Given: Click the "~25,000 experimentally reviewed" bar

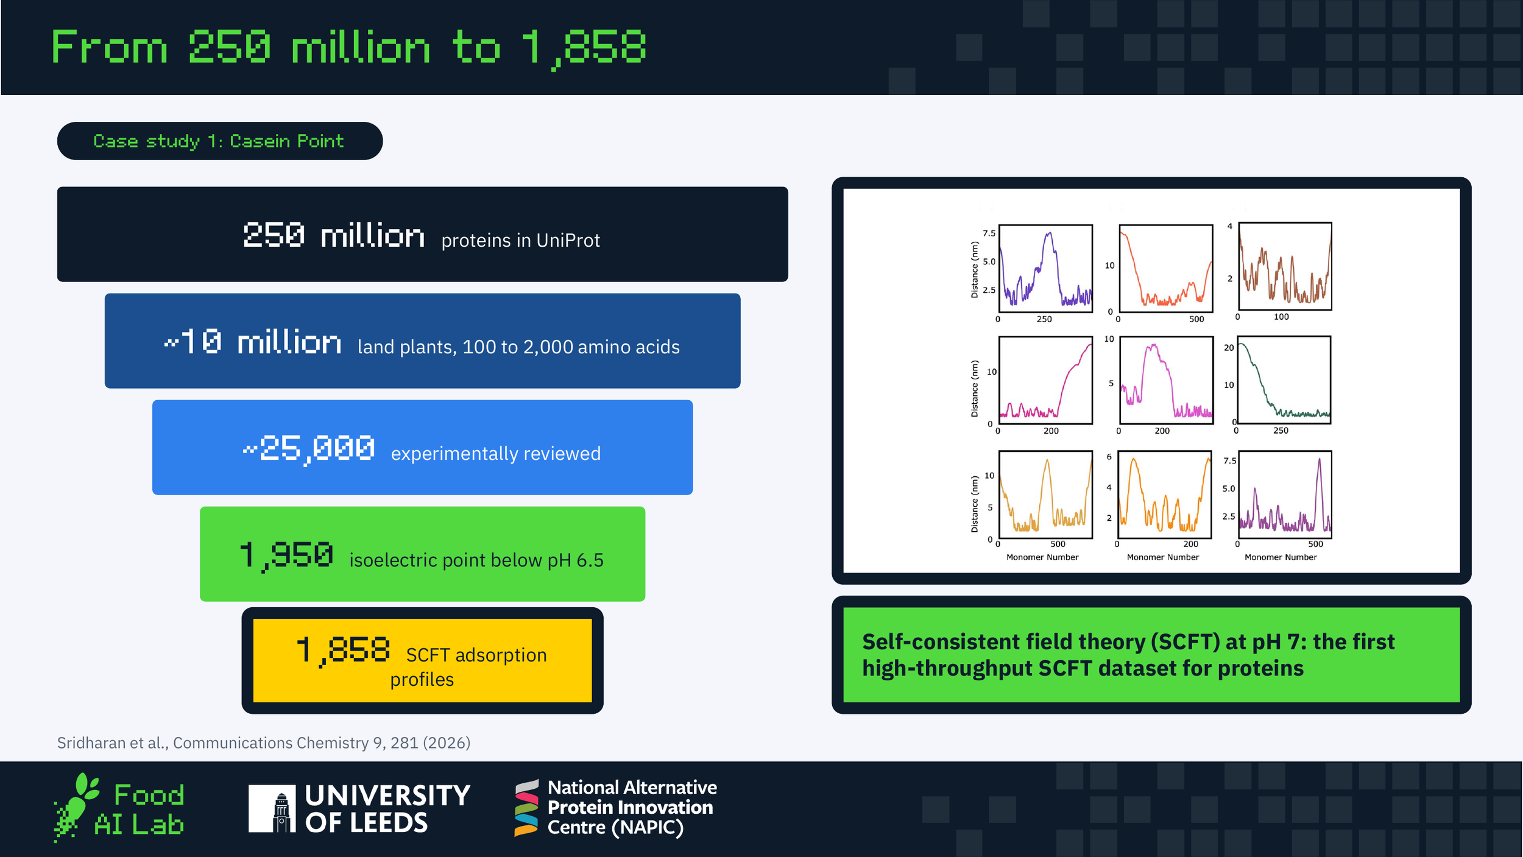Looking at the screenshot, I should click(x=422, y=447).
